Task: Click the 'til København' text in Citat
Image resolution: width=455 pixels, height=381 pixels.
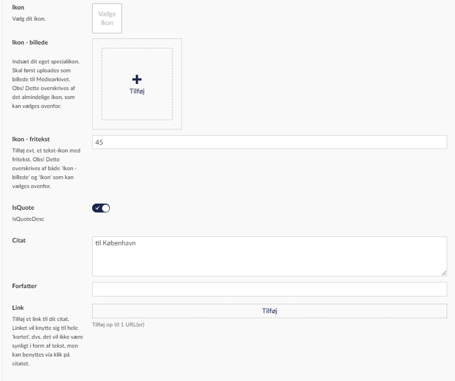Action: tap(115, 244)
